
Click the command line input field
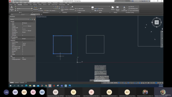click(102, 81)
